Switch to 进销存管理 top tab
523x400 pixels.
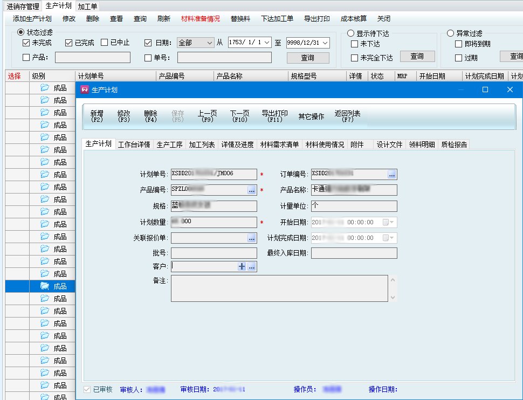(x=23, y=6)
